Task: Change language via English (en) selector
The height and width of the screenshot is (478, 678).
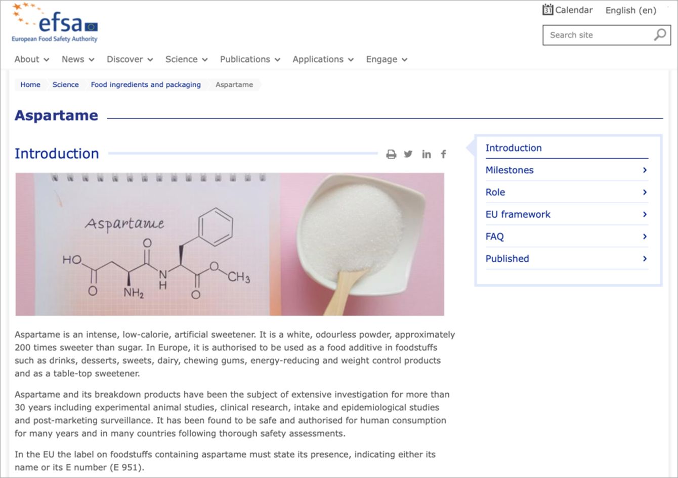Action: [x=630, y=10]
